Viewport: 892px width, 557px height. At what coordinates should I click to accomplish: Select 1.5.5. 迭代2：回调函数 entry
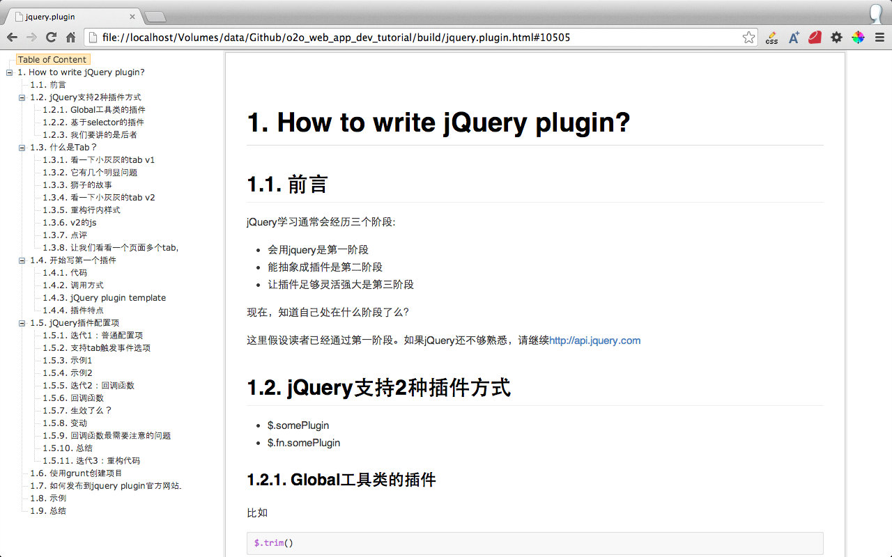pyautogui.click(x=89, y=386)
